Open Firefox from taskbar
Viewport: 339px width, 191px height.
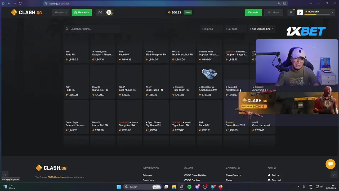[220, 187]
